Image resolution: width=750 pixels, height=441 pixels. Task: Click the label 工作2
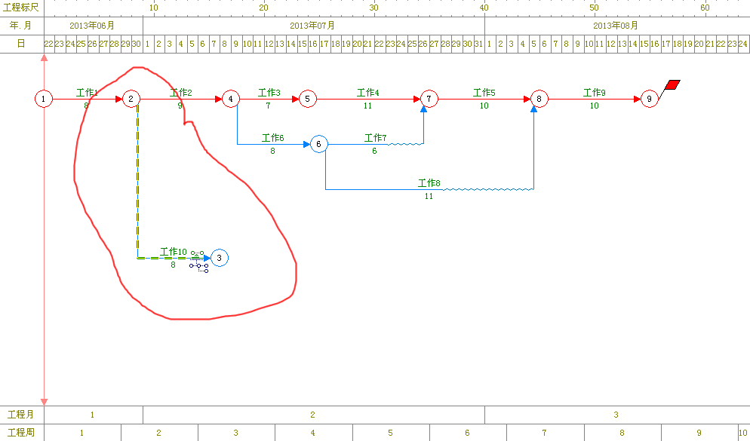pos(181,92)
